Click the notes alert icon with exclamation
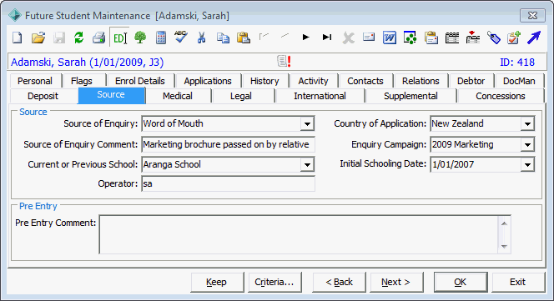Image resolution: width=554 pixels, height=301 pixels. point(284,61)
